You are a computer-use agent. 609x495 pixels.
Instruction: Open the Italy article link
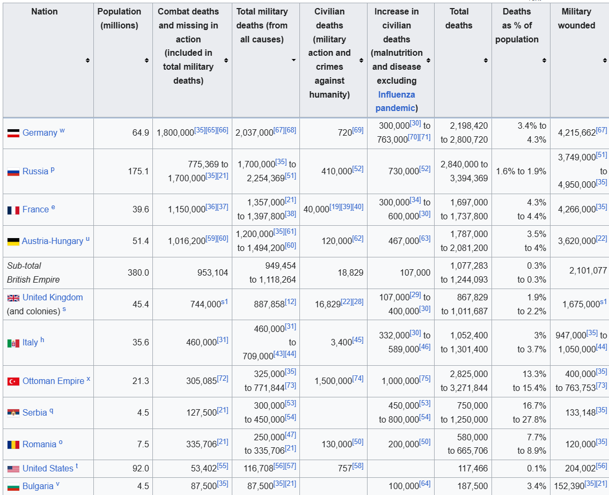(30, 342)
